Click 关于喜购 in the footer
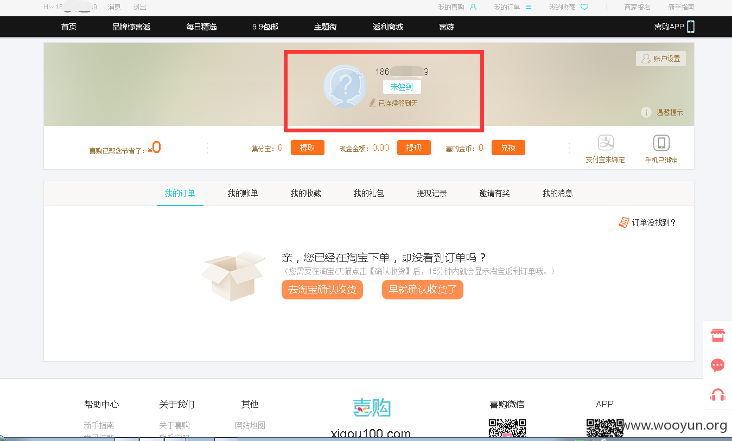The image size is (732, 441). tap(174, 425)
